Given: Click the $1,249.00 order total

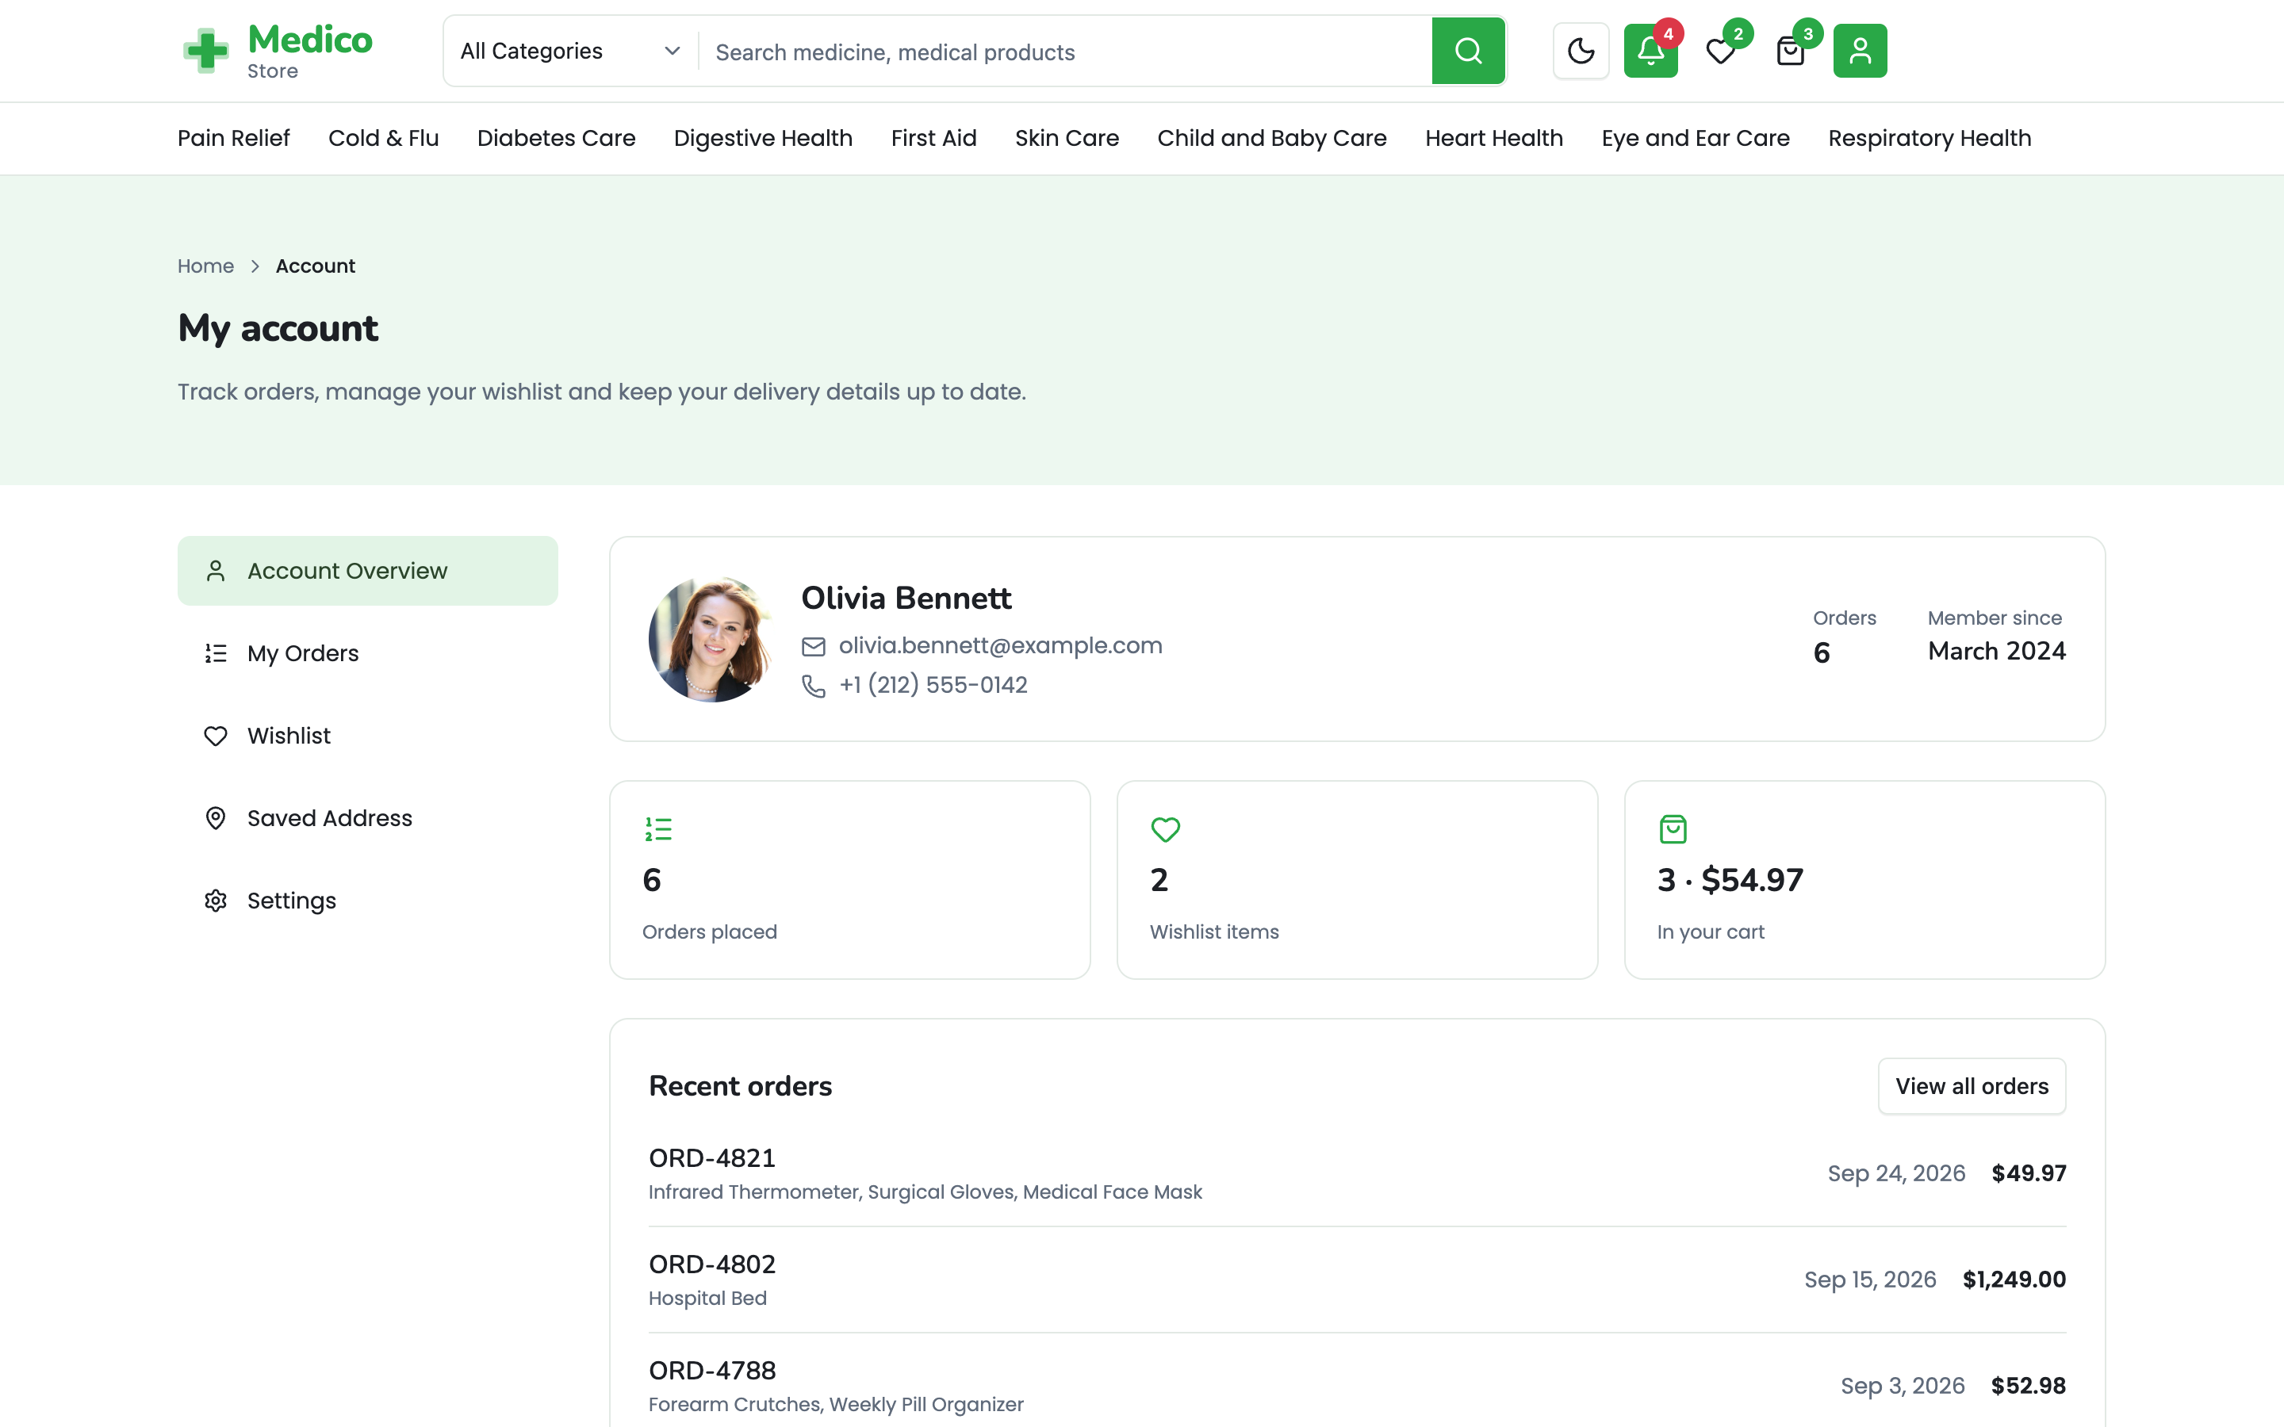Looking at the screenshot, I should (x=2014, y=1280).
